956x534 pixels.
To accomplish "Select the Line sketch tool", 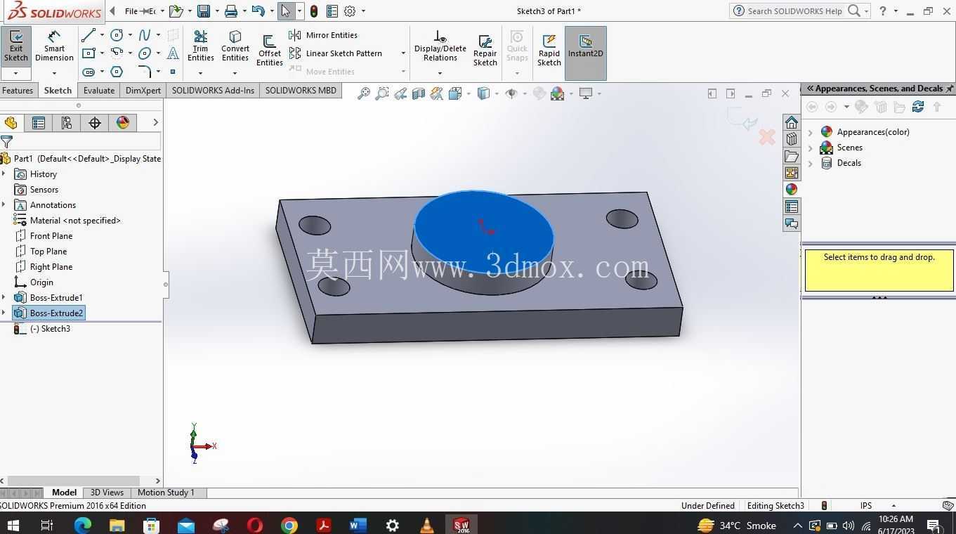I will point(88,35).
